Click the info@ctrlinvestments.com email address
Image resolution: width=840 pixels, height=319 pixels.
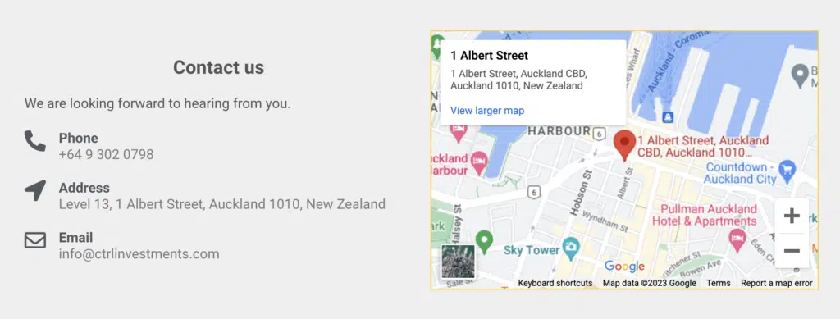[x=139, y=254]
